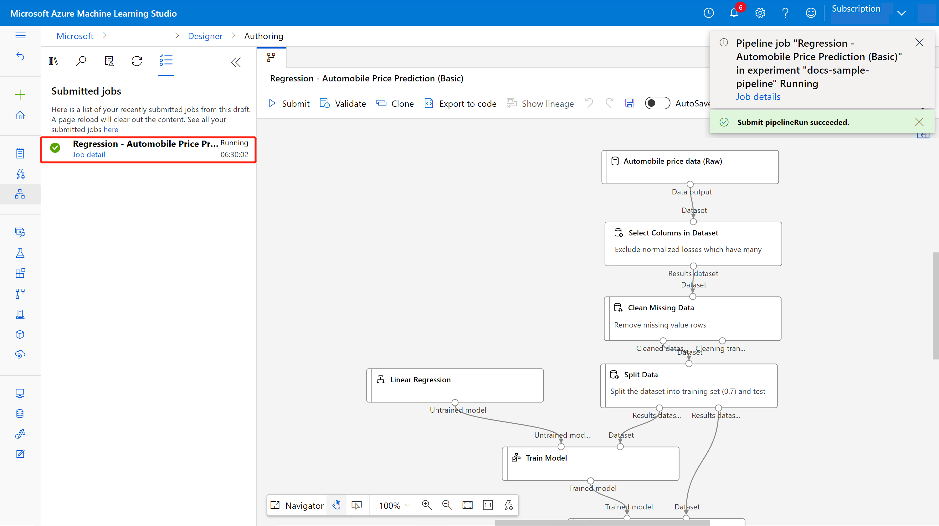The image size is (939, 526).
Task: Toggle the AutoSave switch
Action: click(x=657, y=103)
